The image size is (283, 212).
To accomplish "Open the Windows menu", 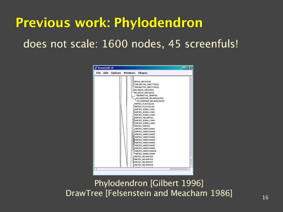I will coord(129,73).
